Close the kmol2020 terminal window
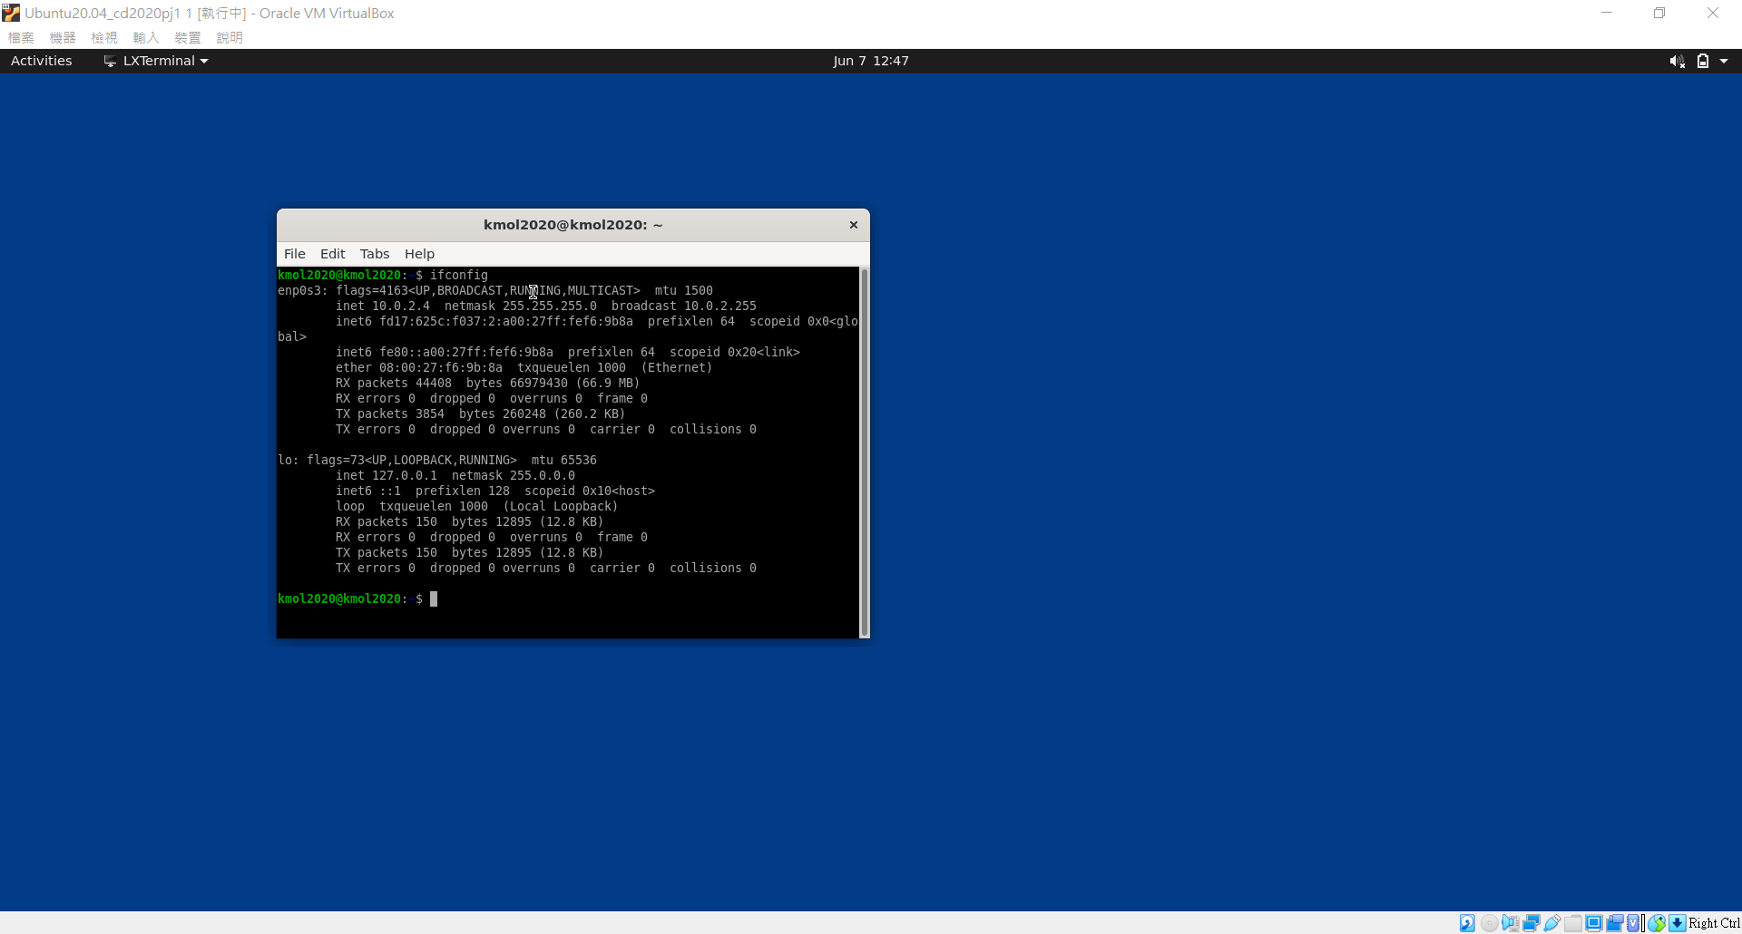Image resolution: width=1742 pixels, height=934 pixels. click(853, 225)
